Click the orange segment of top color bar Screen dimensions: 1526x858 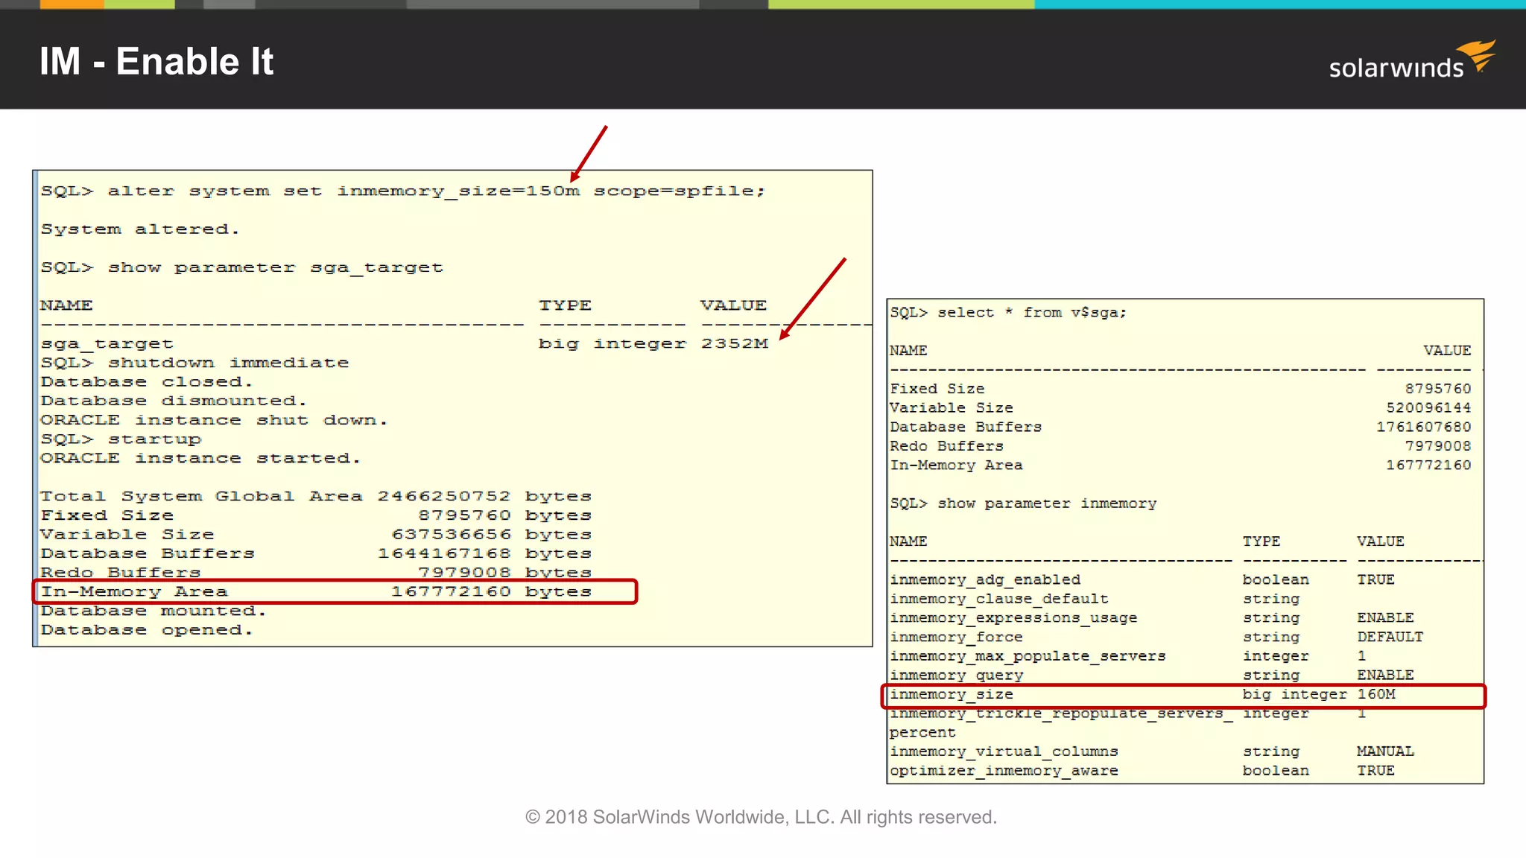click(x=72, y=4)
